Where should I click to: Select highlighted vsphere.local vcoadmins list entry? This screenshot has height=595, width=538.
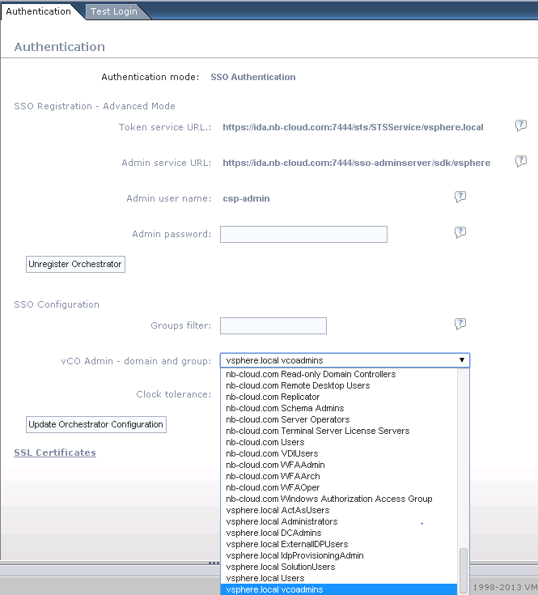pyautogui.click(x=339, y=589)
